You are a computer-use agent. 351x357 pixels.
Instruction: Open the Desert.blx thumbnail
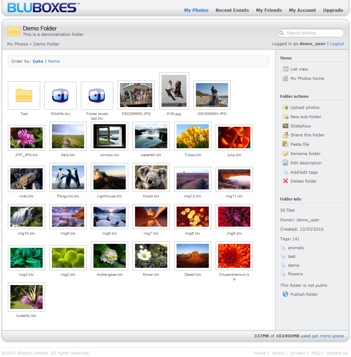coord(193,256)
